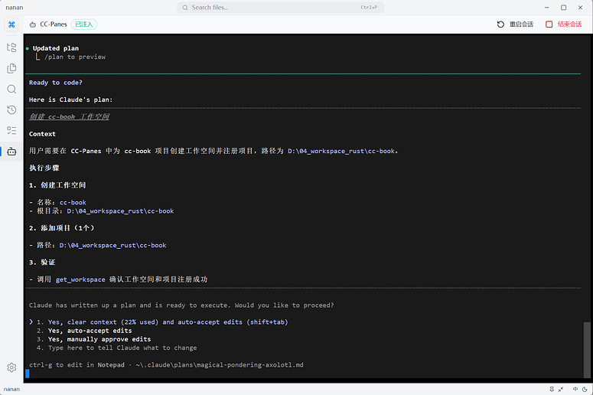Click the 'Ready to code?' heading
The width and height of the screenshot is (593, 395).
click(56, 83)
